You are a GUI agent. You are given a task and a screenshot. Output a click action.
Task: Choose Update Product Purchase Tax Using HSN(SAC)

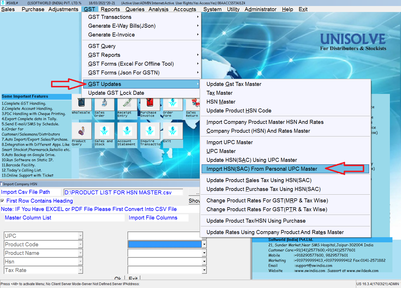click(285, 189)
